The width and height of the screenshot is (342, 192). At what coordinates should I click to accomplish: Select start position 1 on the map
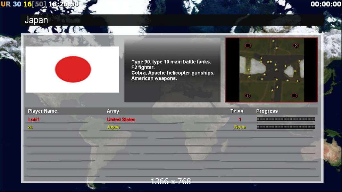pyautogui.click(x=247, y=96)
